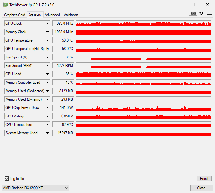
Task: Click the 15297 MB system memory value
Action: click(x=63, y=133)
